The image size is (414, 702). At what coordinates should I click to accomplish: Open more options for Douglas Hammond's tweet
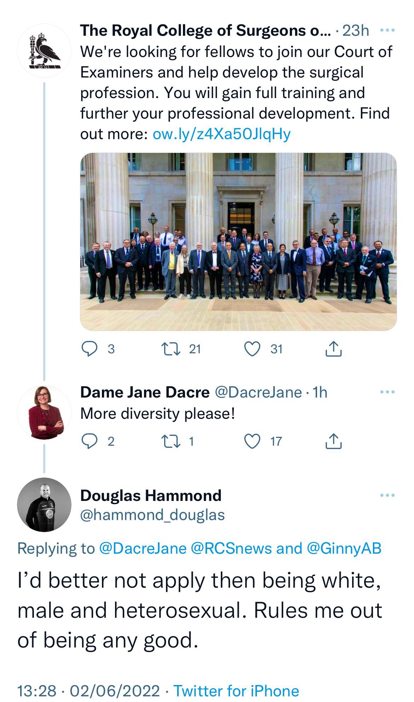click(387, 495)
